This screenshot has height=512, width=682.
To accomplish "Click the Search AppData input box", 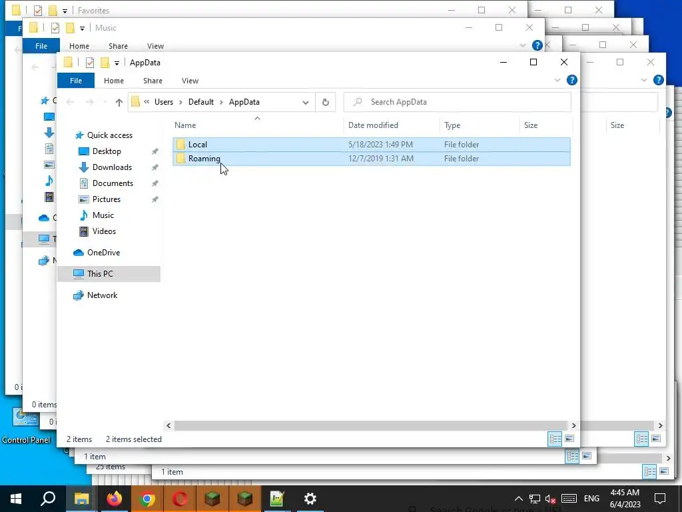I will coord(457,102).
